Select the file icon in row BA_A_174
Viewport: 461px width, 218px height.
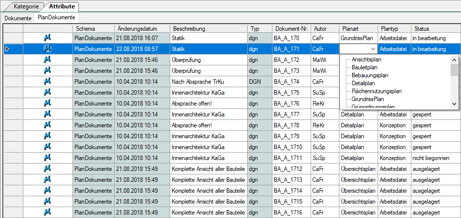click(48, 82)
